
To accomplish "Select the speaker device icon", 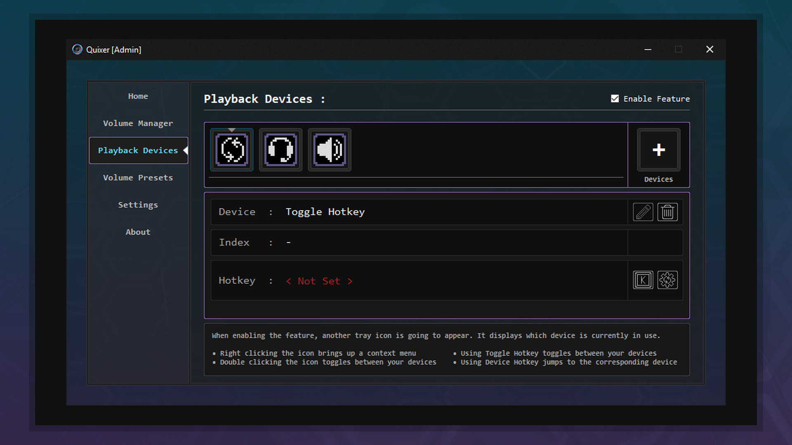I will pos(329,150).
